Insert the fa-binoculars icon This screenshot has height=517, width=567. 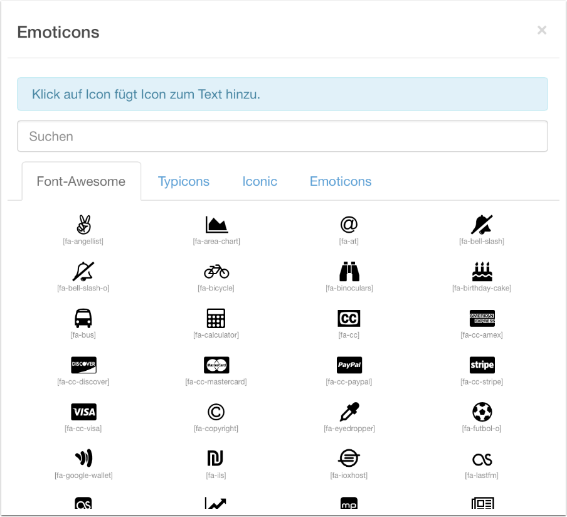tap(349, 272)
